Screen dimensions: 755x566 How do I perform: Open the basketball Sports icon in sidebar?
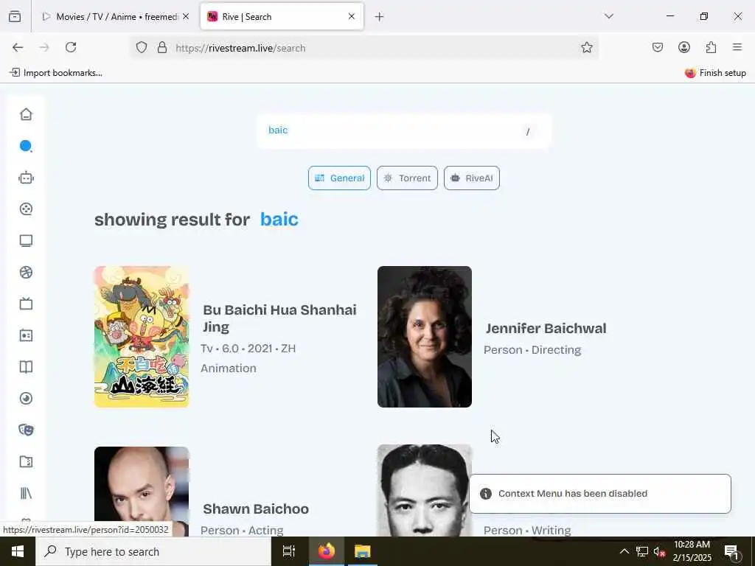(x=26, y=273)
